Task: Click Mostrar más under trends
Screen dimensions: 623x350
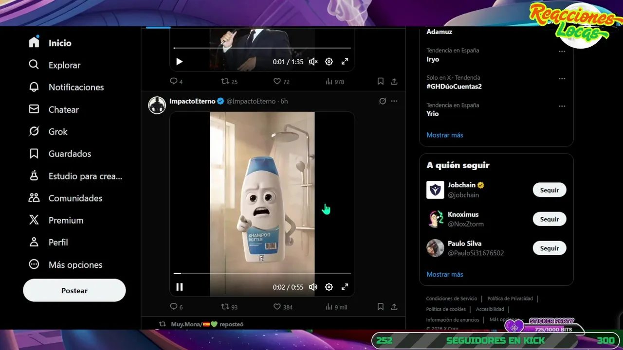Action: (445, 135)
